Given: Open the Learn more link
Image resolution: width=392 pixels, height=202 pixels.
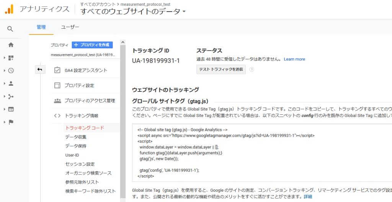Looking at the screenshot, I should pos(294,59).
